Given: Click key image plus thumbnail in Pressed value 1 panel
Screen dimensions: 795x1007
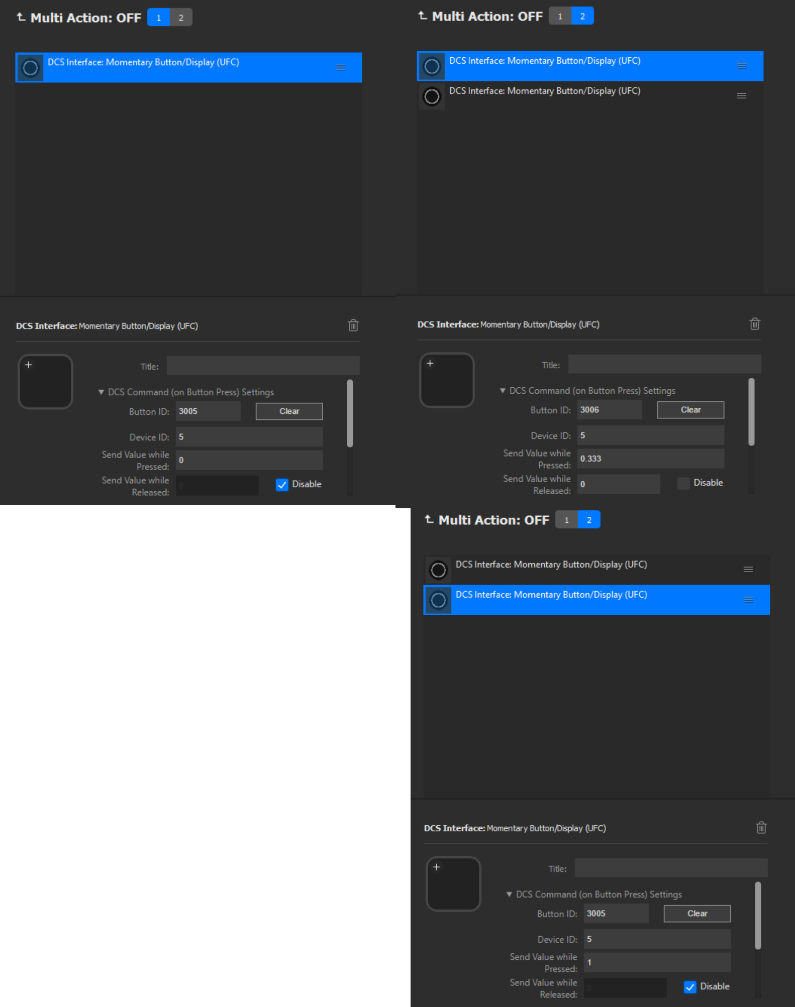Looking at the screenshot, I should 454,884.
